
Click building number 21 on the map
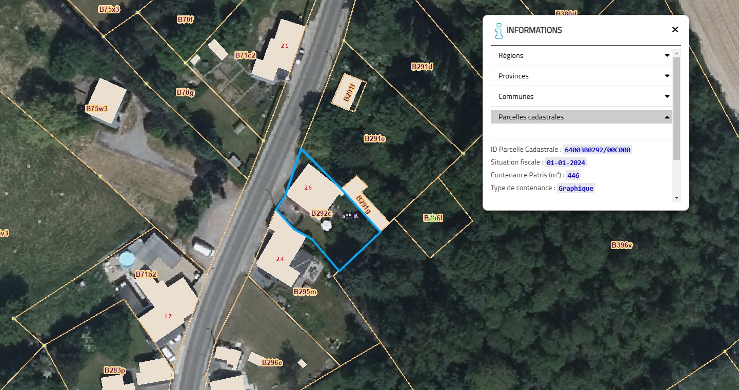pyautogui.click(x=285, y=46)
